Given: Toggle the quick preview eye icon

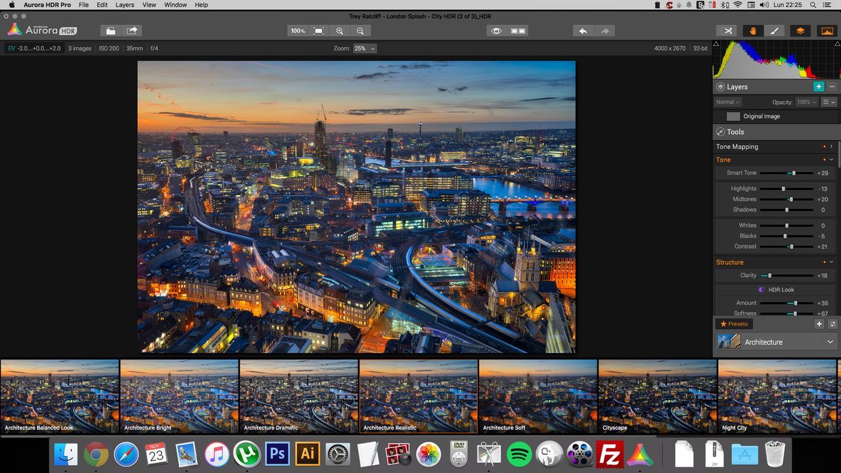Looking at the screenshot, I should coord(497,31).
